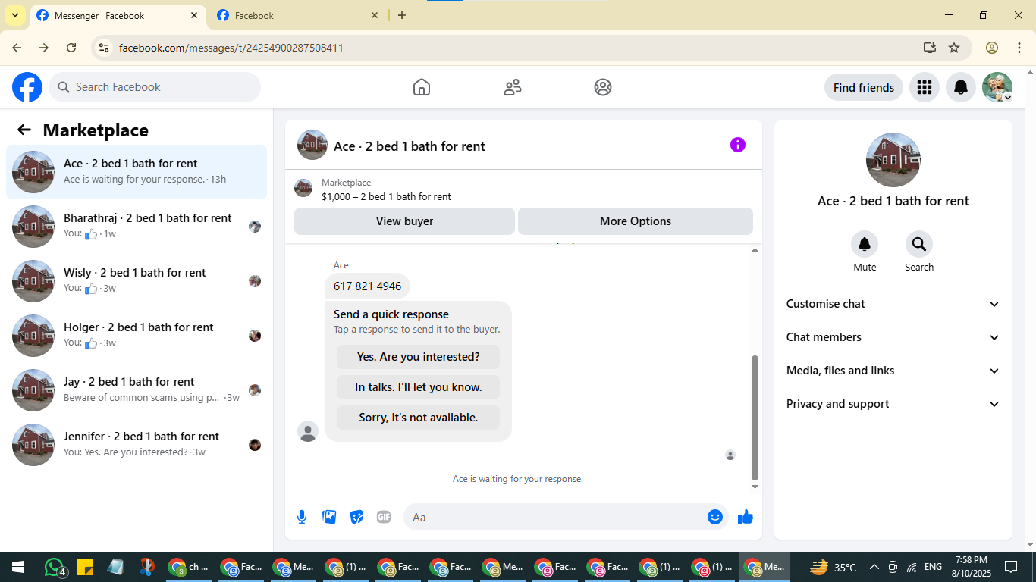The height and width of the screenshot is (582, 1036).
Task: Choose a sticker
Action: click(x=356, y=517)
